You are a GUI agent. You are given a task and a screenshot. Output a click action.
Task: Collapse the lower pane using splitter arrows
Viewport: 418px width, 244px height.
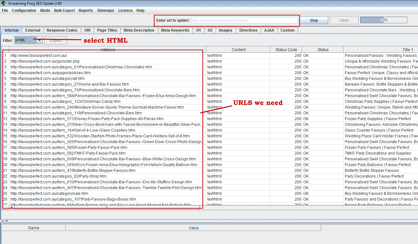pos(7,221)
